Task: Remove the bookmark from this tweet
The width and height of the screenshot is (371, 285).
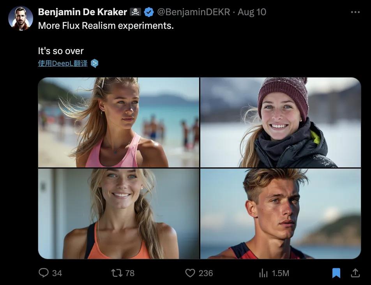Action: pyautogui.click(x=336, y=273)
